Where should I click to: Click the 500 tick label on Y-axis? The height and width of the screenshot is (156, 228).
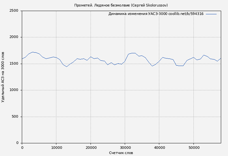coord(15,117)
